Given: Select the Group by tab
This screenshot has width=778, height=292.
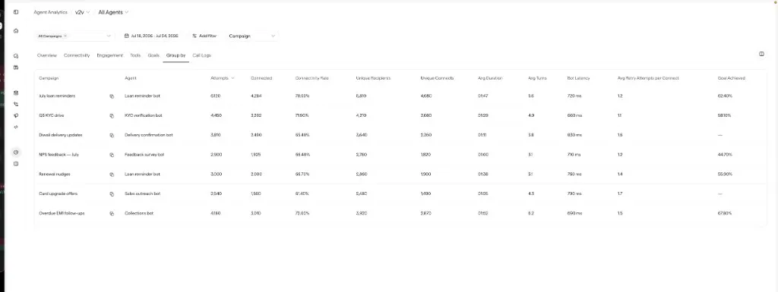Looking at the screenshot, I should click(176, 55).
